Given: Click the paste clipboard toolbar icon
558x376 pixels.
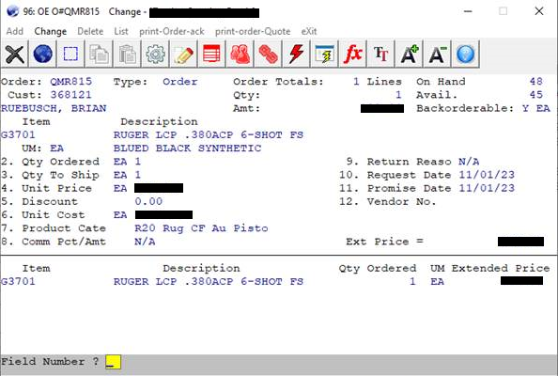Looking at the screenshot, I should click(127, 55).
